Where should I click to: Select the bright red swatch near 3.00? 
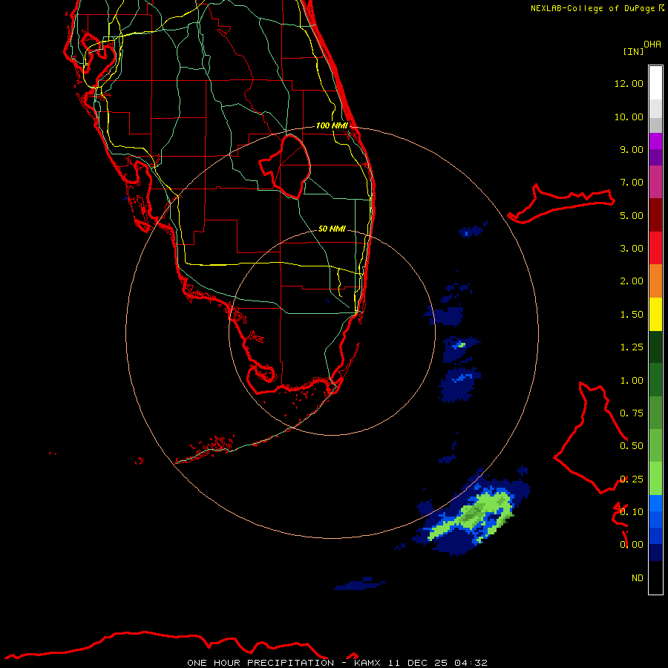pos(655,248)
